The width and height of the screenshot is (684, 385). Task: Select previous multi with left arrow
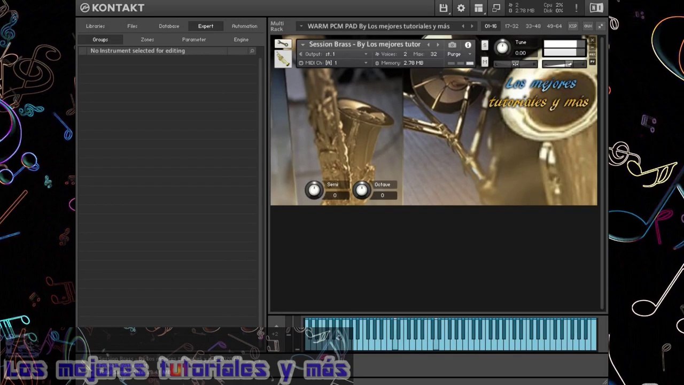point(463,26)
